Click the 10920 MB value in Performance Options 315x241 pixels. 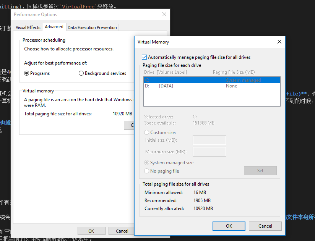coord(122,114)
